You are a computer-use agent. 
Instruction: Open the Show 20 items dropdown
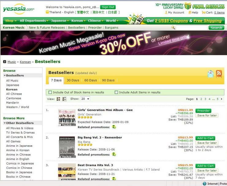pyautogui.click(x=85, y=99)
